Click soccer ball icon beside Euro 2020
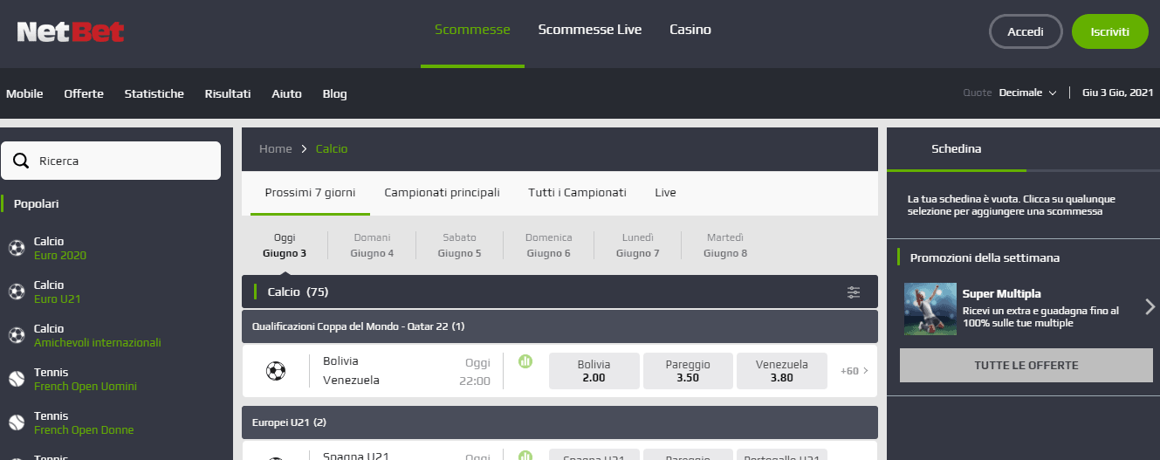1160x460 pixels. pyautogui.click(x=17, y=248)
